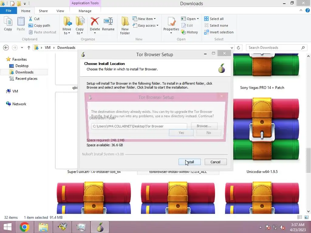Select the SuperTuxKart installer file label
This screenshot has width=311, height=233.
94,172
